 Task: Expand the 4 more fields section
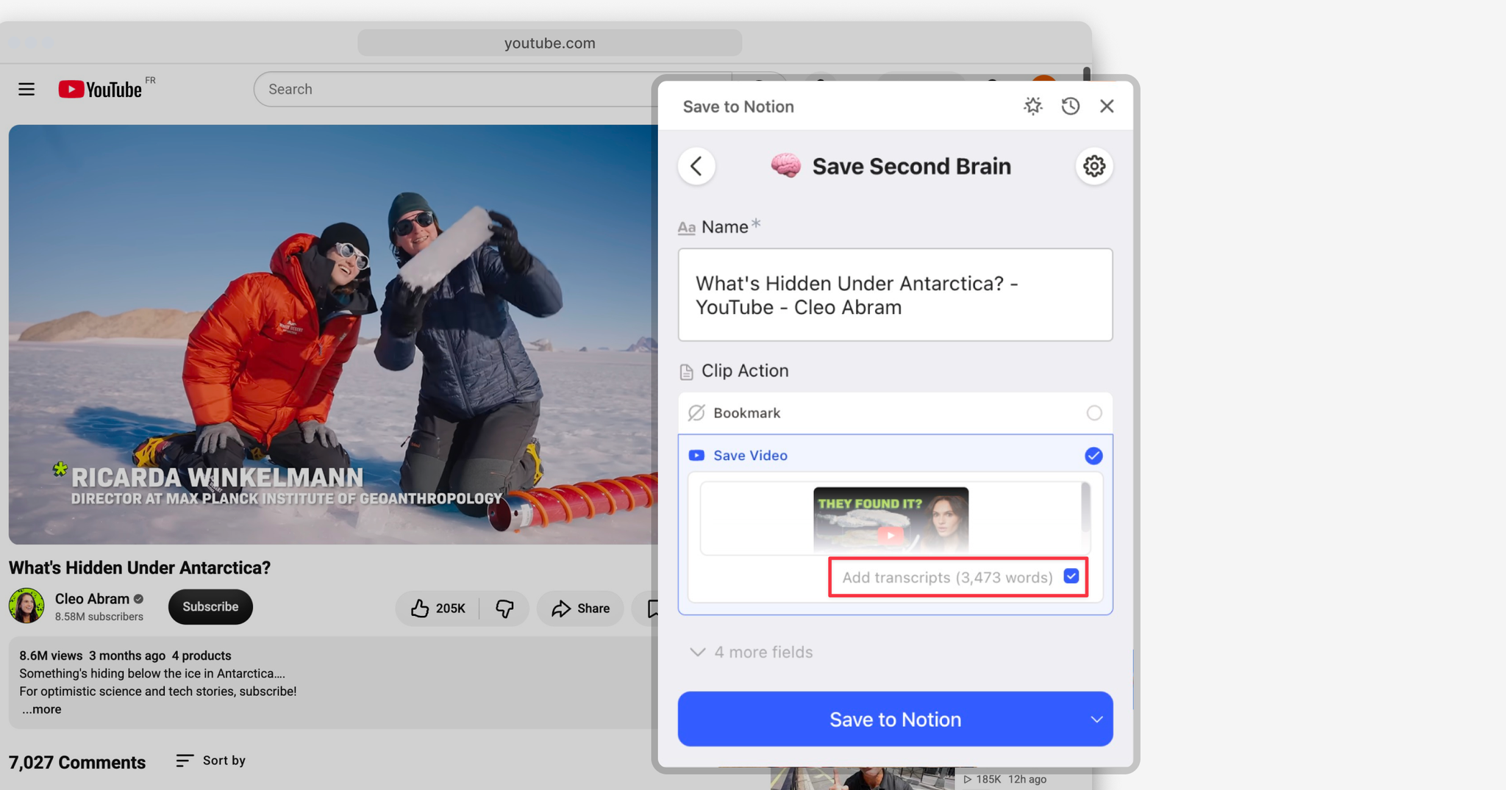[752, 653]
